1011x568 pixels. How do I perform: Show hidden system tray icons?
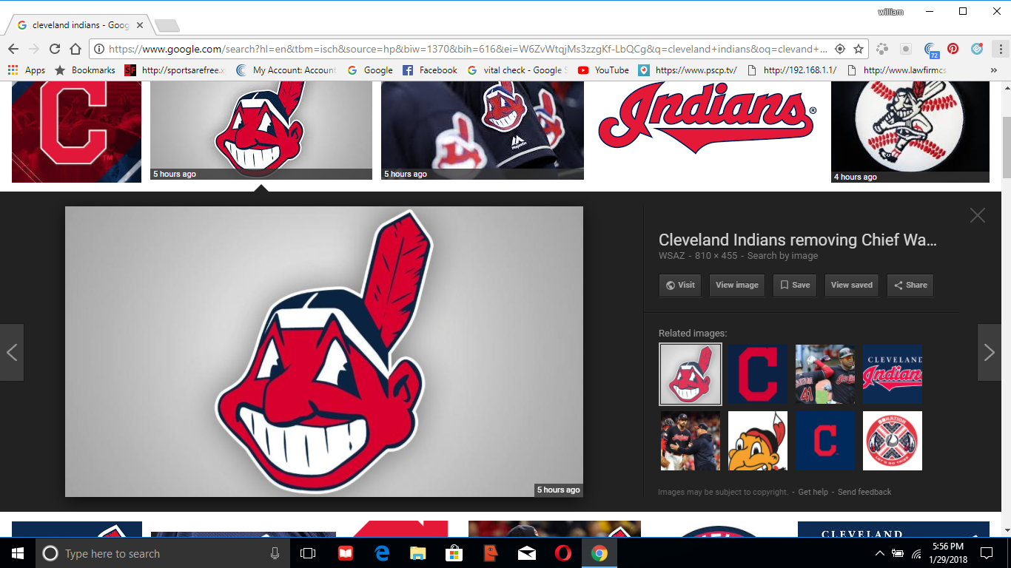(880, 553)
